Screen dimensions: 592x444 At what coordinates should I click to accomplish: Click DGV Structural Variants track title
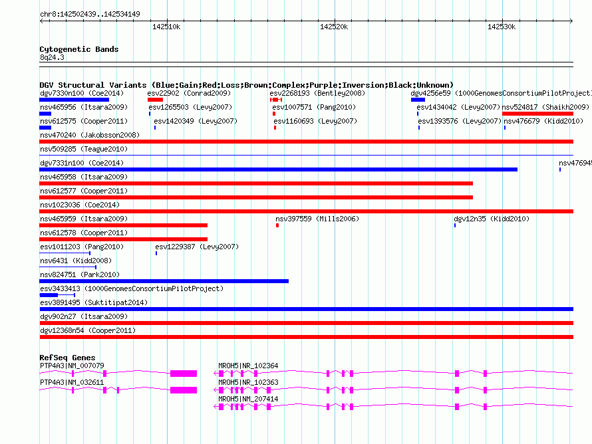(x=247, y=85)
